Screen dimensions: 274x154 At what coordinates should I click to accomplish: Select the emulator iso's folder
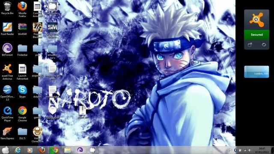[x=52, y=51]
